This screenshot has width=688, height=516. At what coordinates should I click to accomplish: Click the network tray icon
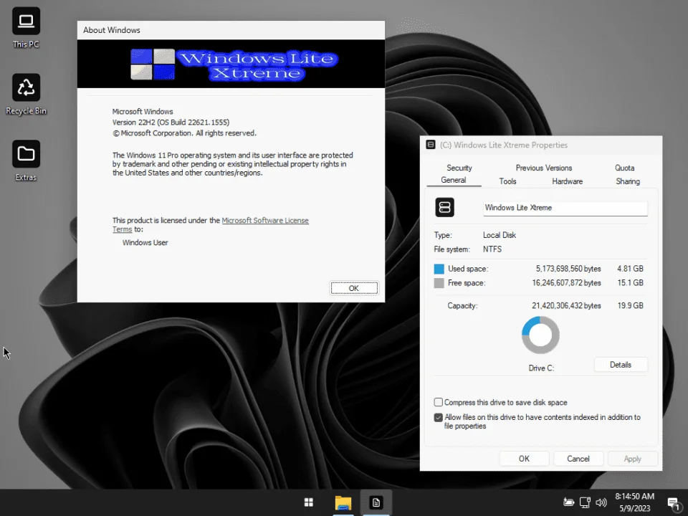click(x=585, y=502)
